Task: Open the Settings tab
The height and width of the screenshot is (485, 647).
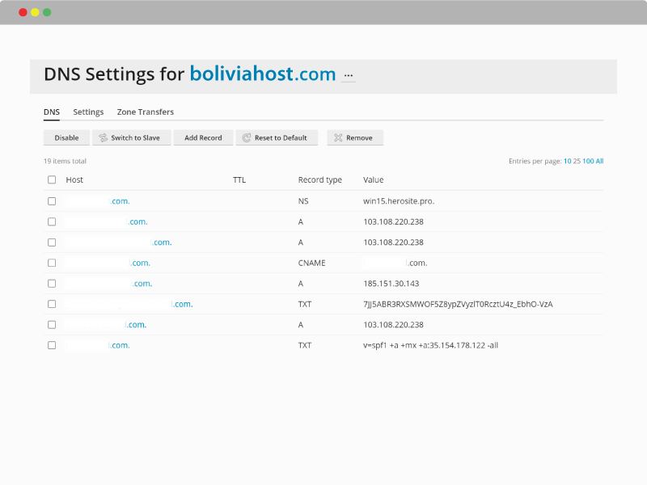Action: click(88, 112)
